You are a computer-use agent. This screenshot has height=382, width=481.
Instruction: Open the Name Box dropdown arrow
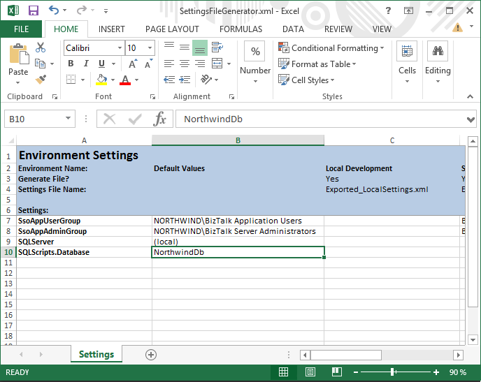68,118
